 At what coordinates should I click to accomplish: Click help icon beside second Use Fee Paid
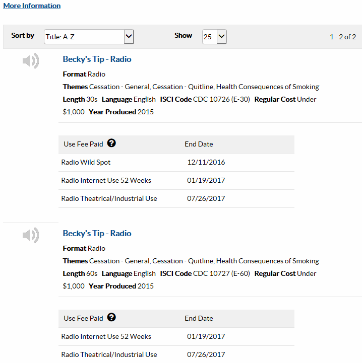pyautogui.click(x=112, y=318)
